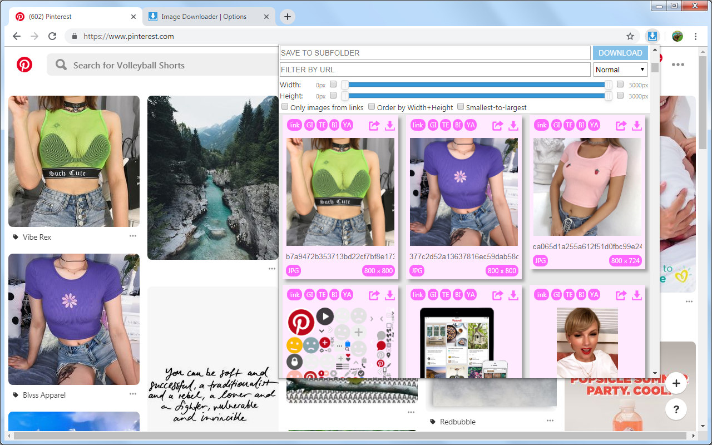Image resolution: width=712 pixels, height=445 pixels.
Task: Switch to the Image Downloader | Options tab
Action: click(209, 17)
